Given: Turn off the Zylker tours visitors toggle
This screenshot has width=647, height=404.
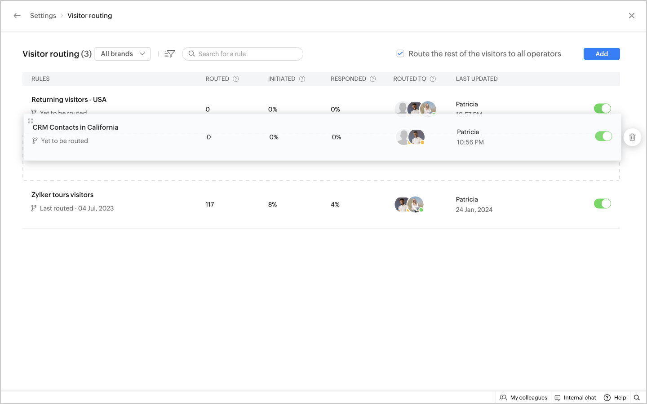Looking at the screenshot, I should (x=602, y=204).
